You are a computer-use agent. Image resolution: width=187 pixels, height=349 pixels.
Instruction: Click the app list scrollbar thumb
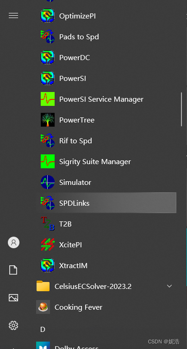point(181,109)
